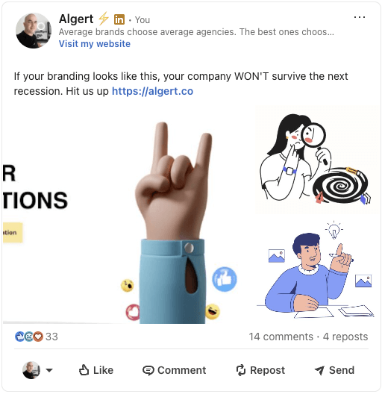View the 4 reposts
Viewport: 382px width, 394px height.
click(x=345, y=337)
